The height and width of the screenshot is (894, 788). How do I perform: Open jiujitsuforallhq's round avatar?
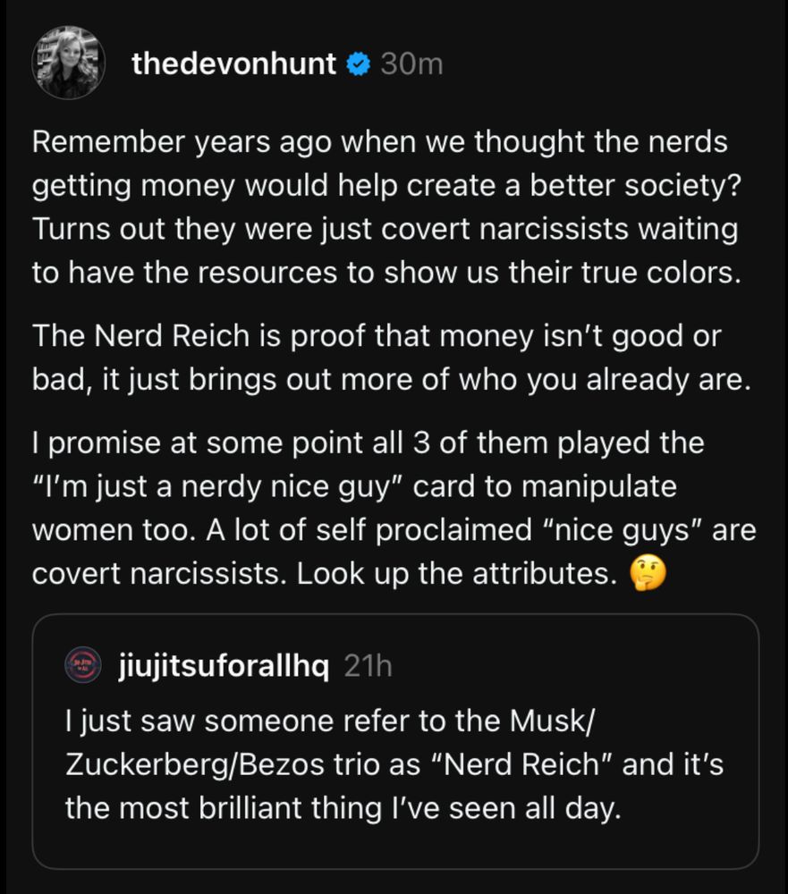(x=84, y=666)
